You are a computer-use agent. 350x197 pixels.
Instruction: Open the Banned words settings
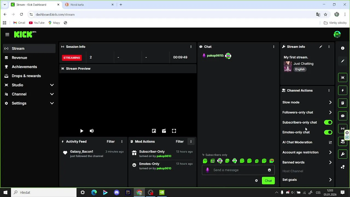(x=307, y=162)
